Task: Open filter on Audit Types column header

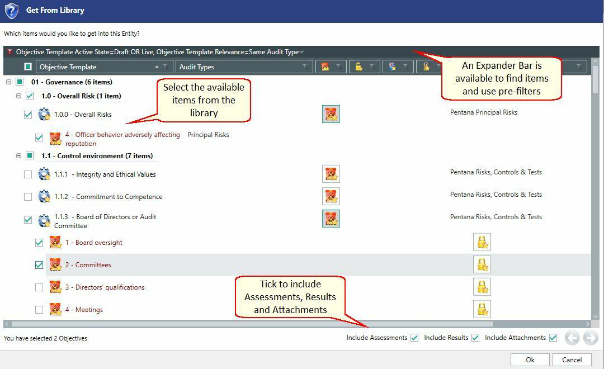Action: 305,67
